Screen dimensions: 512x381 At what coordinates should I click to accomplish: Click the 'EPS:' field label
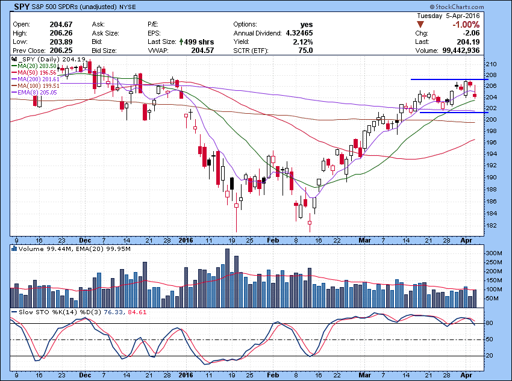coord(154,33)
